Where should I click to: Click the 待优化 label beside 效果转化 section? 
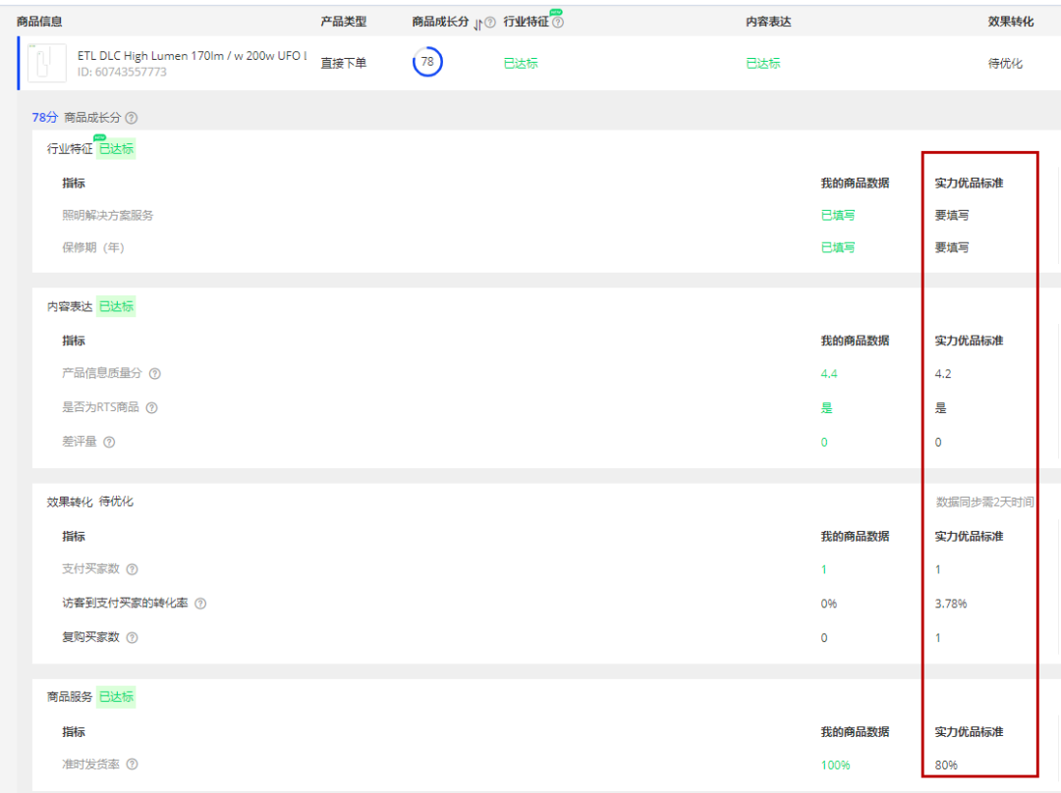(x=116, y=502)
